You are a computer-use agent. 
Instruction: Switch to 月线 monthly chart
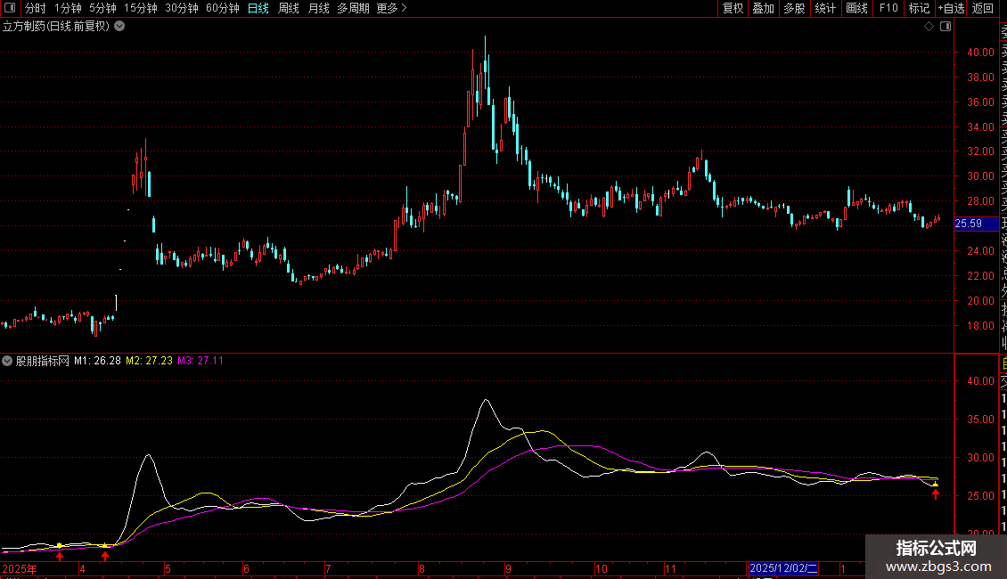coord(318,8)
